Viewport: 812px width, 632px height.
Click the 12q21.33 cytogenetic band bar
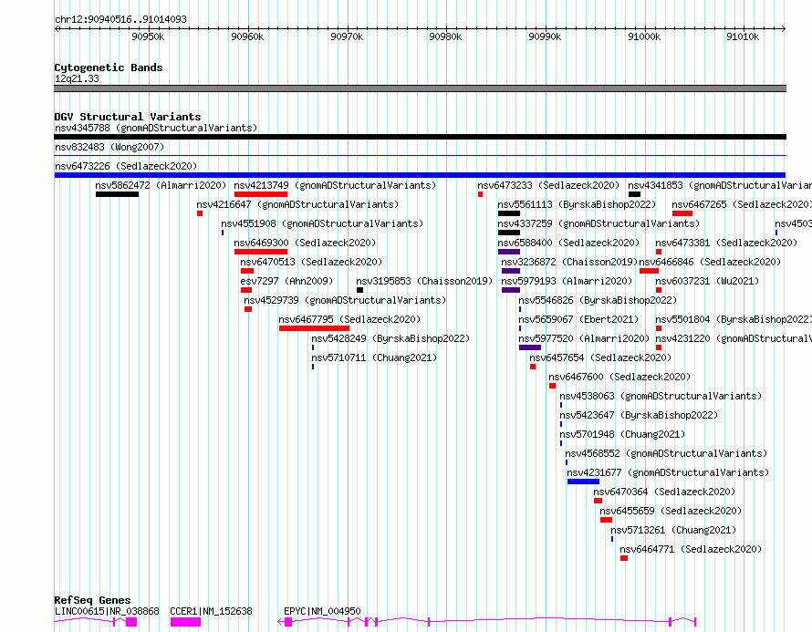coord(420,88)
